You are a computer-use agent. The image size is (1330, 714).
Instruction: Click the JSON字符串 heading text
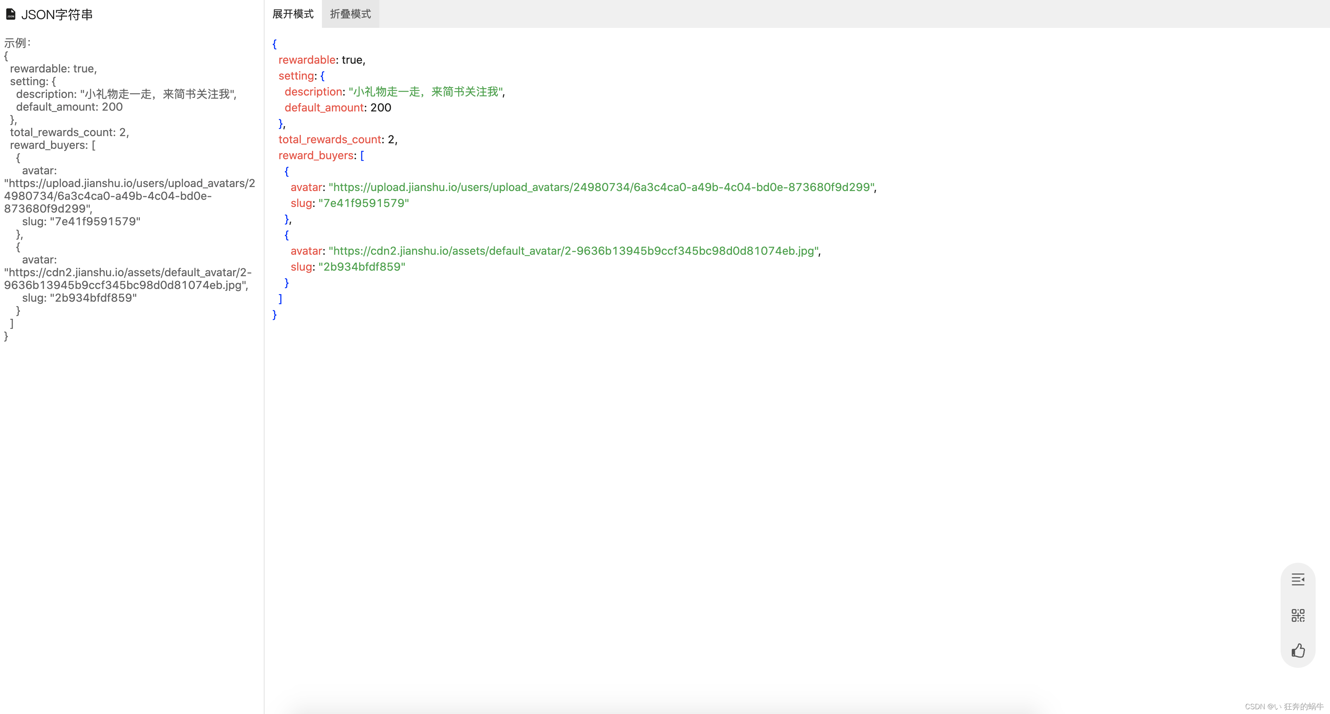coord(57,14)
